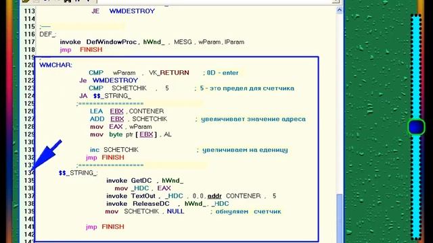Click "GetDC" in the invoke line
This screenshot has width=433, height=243.
[x=141, y=181]
